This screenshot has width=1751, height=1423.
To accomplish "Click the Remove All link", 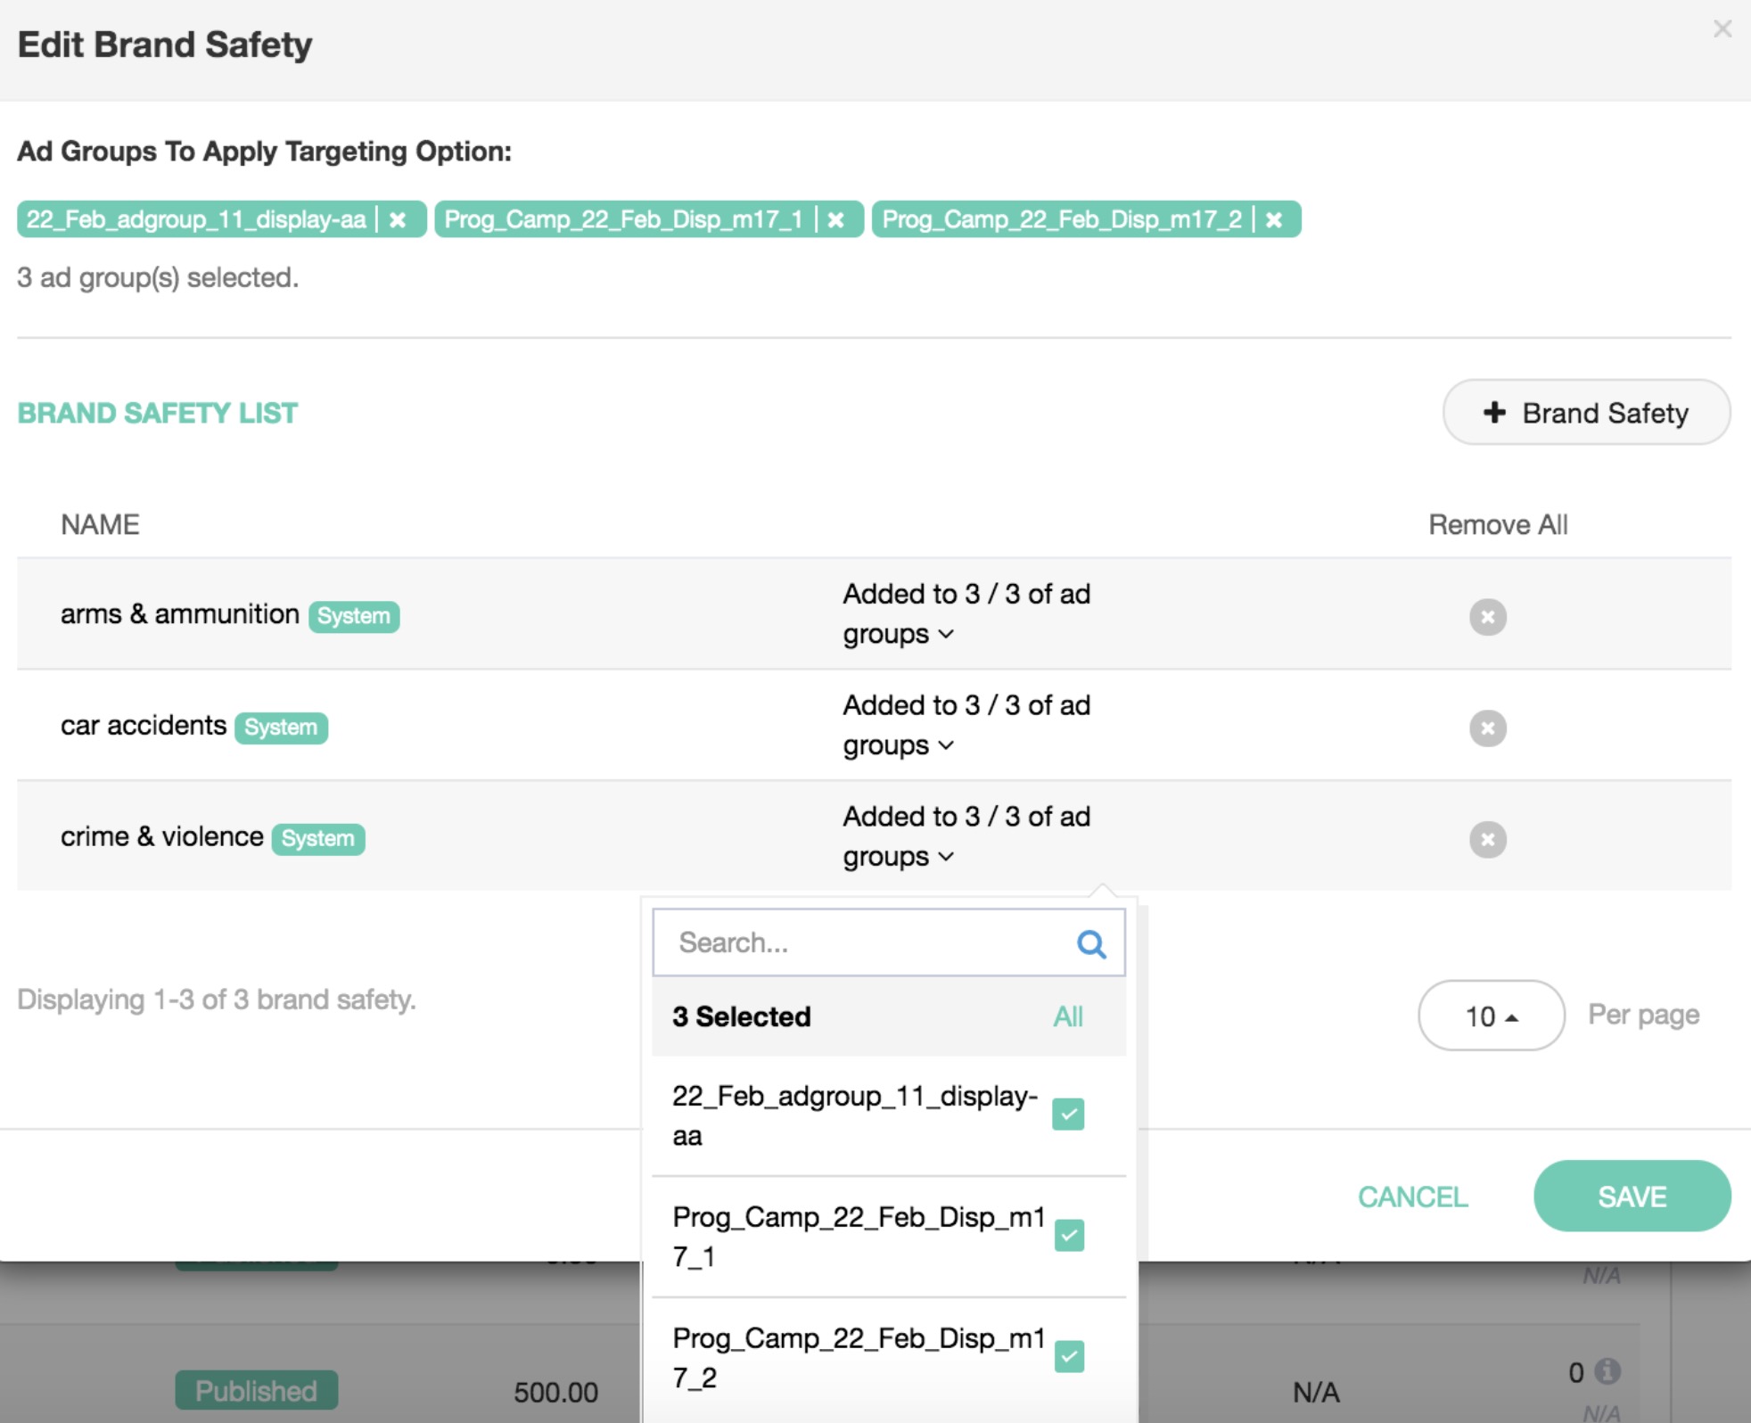I will coord(1498,524).
